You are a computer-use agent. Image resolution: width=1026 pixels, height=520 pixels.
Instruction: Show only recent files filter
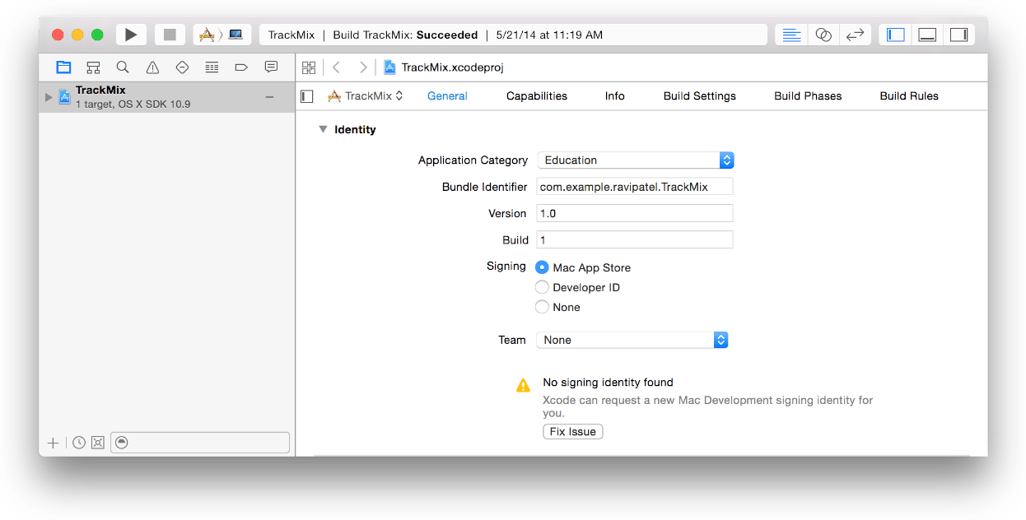pos(78,443)
